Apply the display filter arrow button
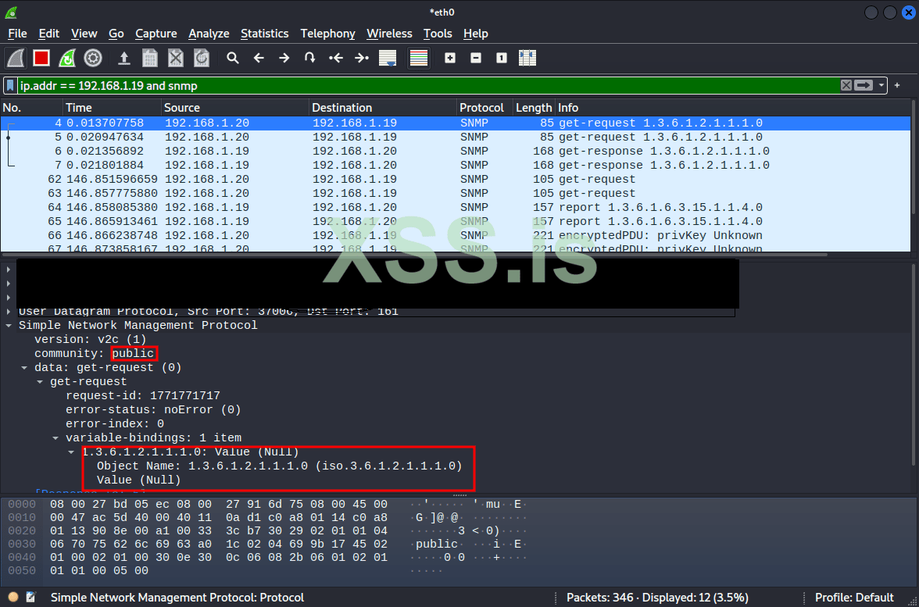Screen dimensions: 919x607 pyautogui.click(x=864, y=86)
